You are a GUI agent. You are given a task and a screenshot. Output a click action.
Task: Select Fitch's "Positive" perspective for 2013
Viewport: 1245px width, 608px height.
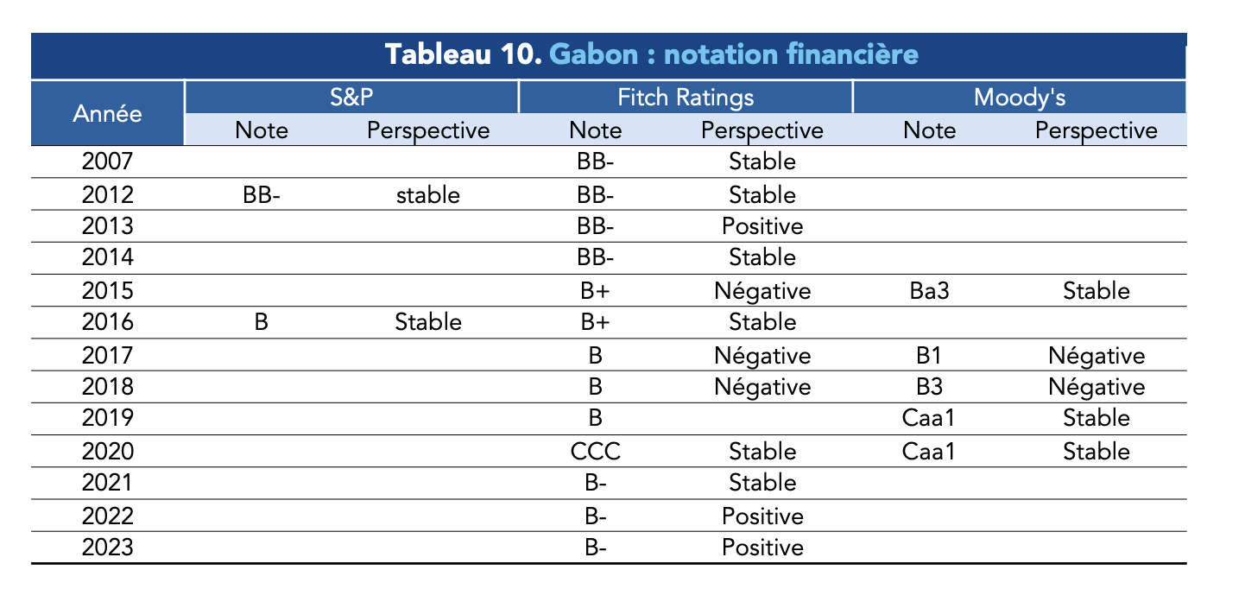(762, 226)
